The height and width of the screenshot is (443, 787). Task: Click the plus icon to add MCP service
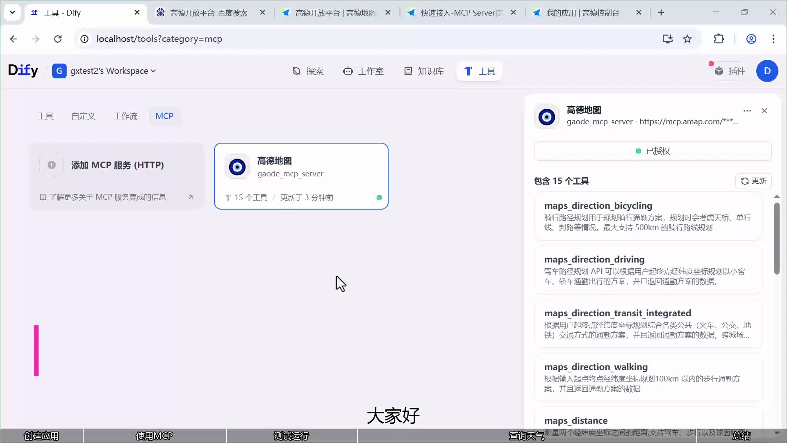click(52, 165)
